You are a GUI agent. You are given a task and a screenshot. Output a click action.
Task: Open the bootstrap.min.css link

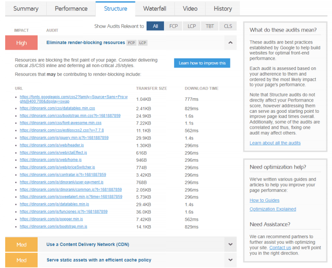pyautogui.click(x=70, y=115)
